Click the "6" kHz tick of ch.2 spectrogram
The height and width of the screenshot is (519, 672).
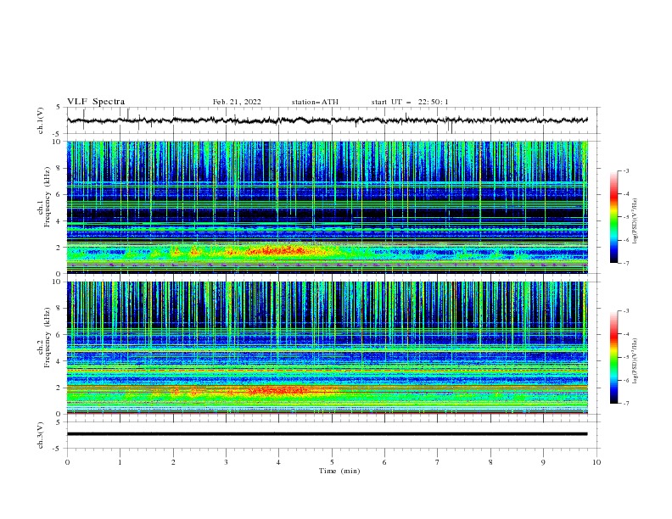[x=59, y=335]
